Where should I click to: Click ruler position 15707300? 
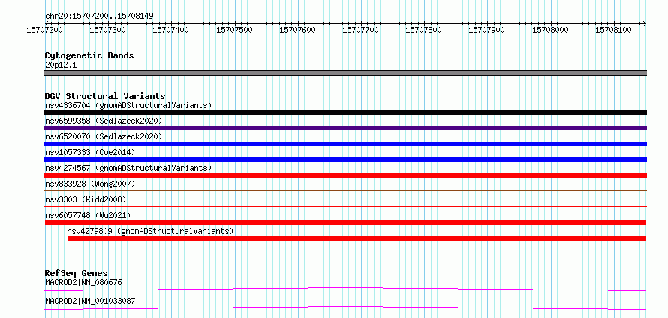tap(108, 30)
